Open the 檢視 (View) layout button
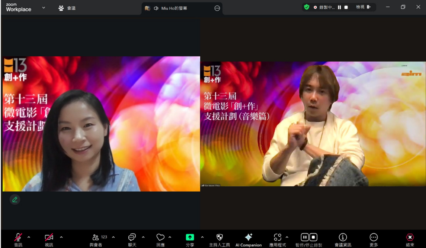Screen dimensions: 426x248 [363, 7]
